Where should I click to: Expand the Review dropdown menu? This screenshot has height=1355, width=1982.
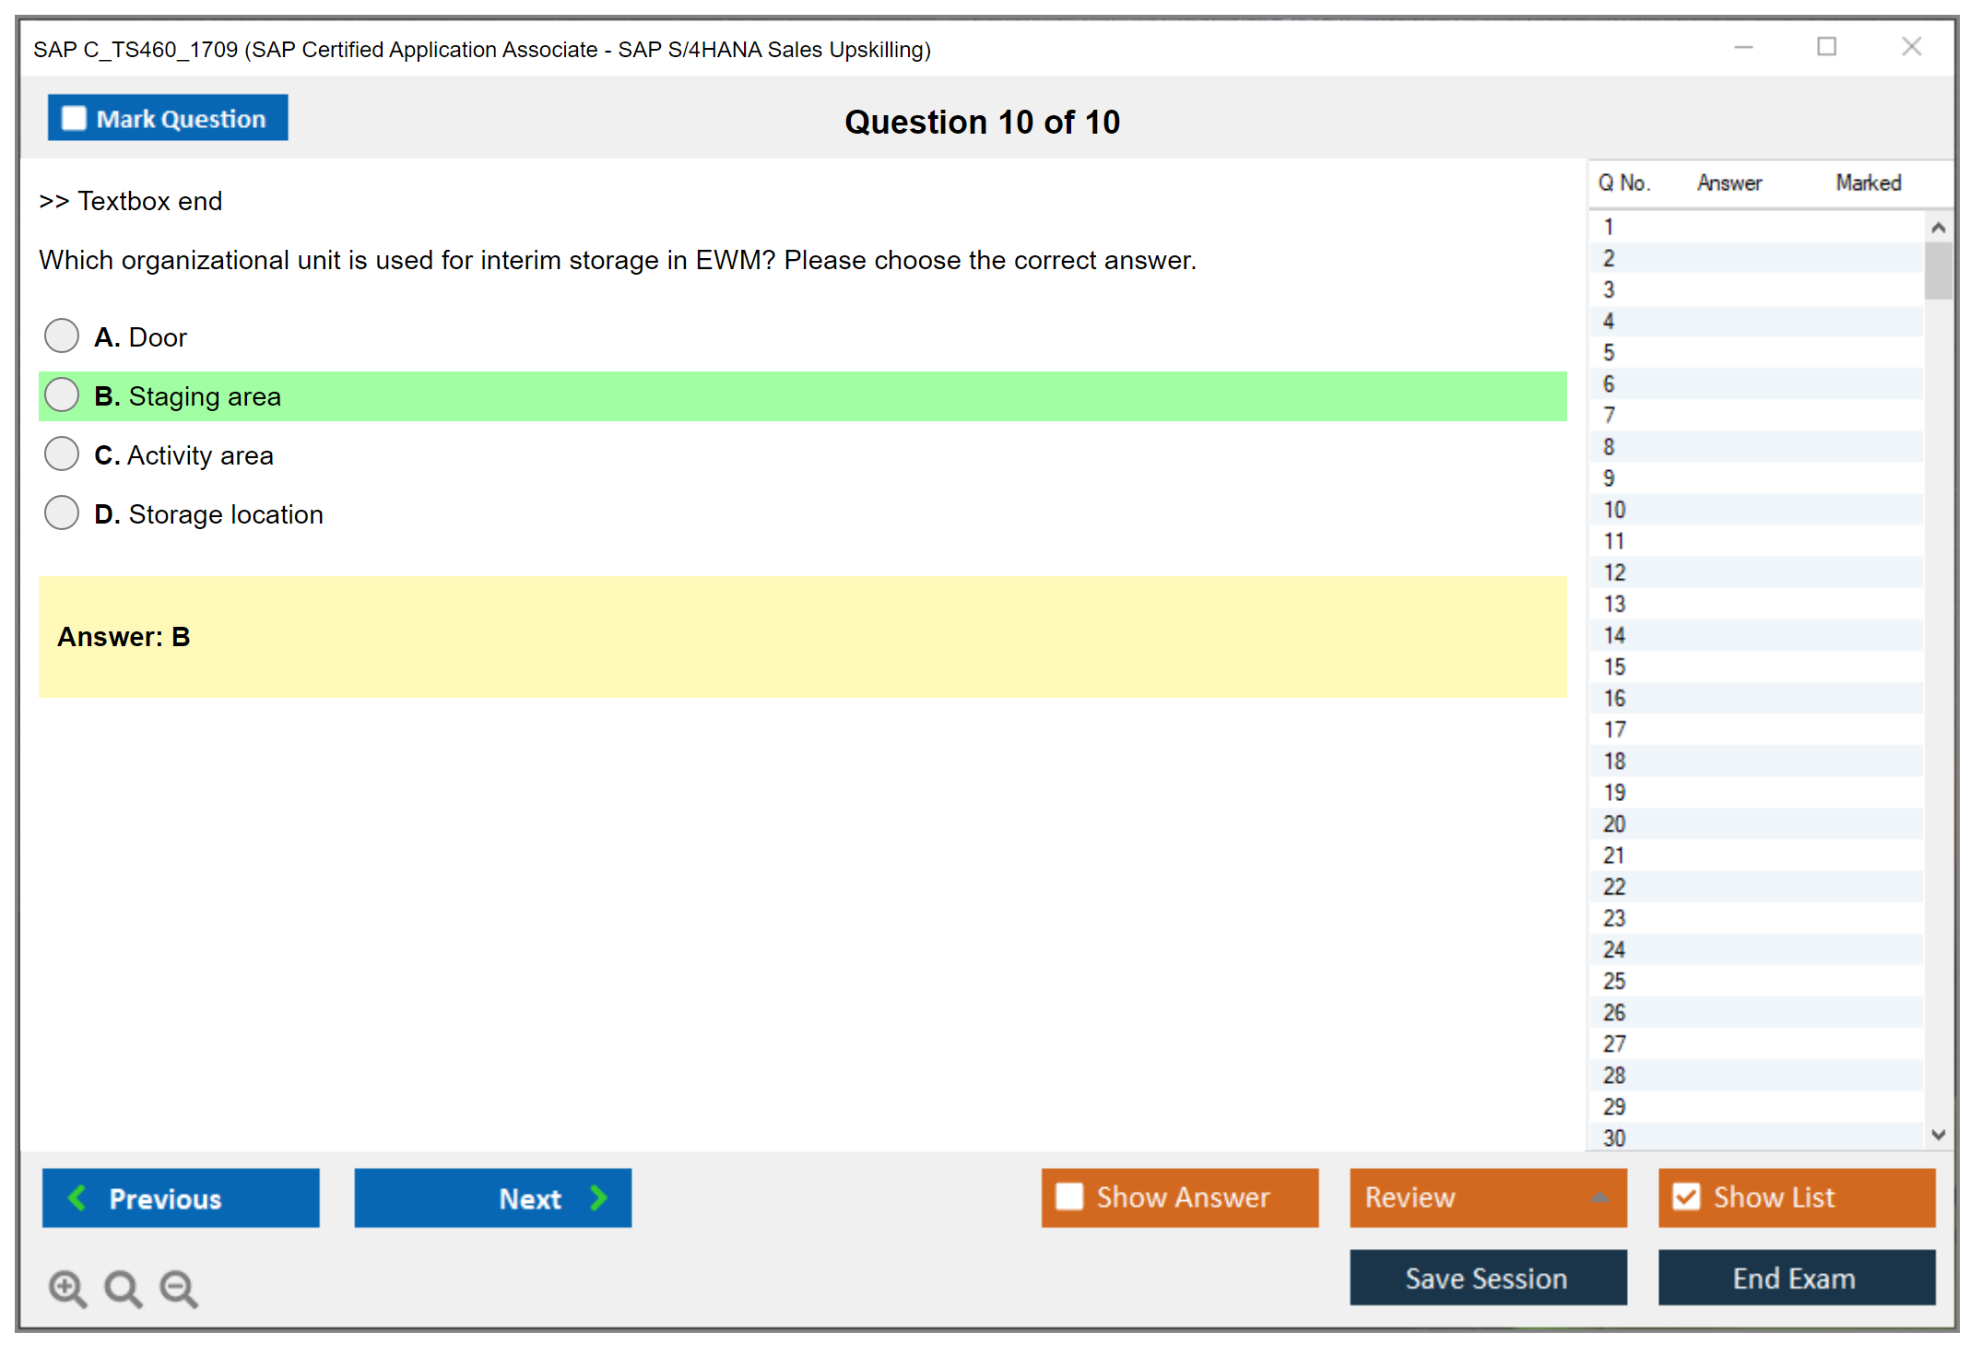tap(1599, 1197)
